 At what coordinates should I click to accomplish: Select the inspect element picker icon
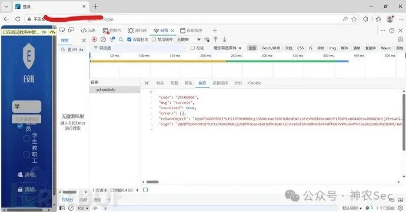pos(62,30)
